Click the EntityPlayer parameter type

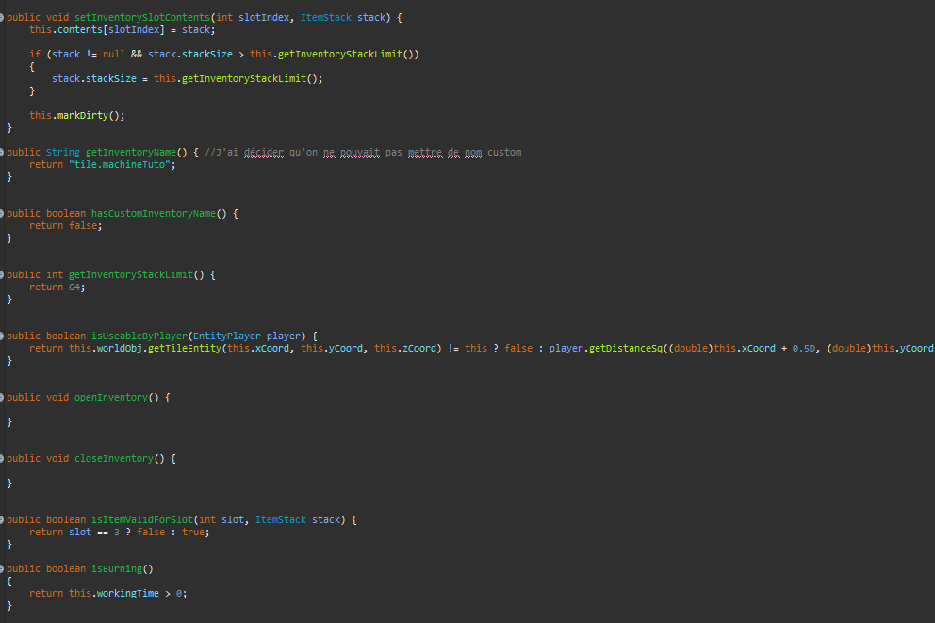click(x=226, y=336)
